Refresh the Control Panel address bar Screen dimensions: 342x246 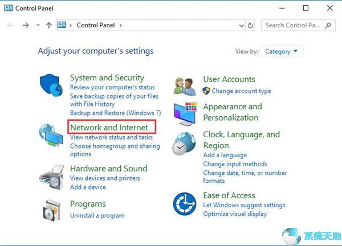[x=251, y=26]
